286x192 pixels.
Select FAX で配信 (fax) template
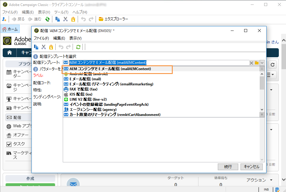[161, 89]
